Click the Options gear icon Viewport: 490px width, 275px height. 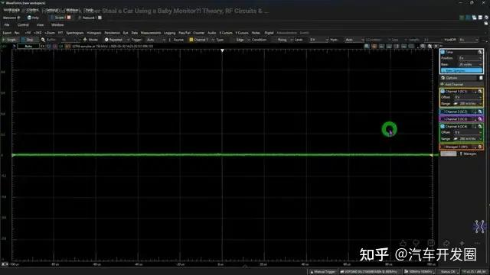tap(443, 78)
